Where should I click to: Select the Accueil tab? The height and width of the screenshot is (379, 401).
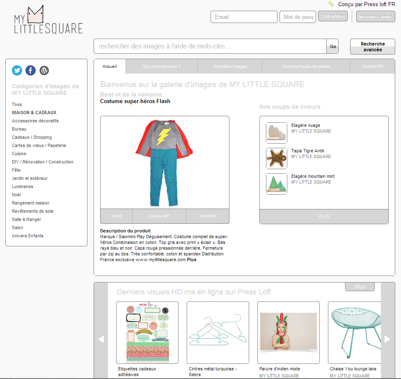tap(110, 66)
